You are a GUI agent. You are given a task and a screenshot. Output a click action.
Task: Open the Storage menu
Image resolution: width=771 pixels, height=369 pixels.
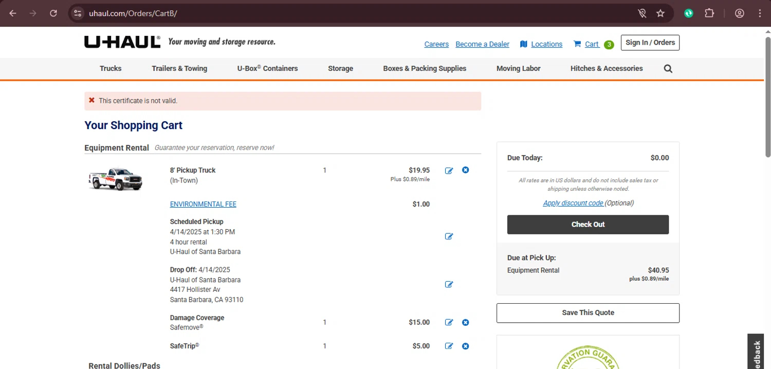340,68
